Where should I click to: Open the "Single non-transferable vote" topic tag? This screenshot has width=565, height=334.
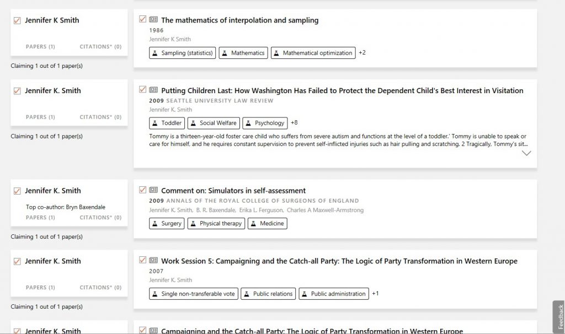coord(193,294)
